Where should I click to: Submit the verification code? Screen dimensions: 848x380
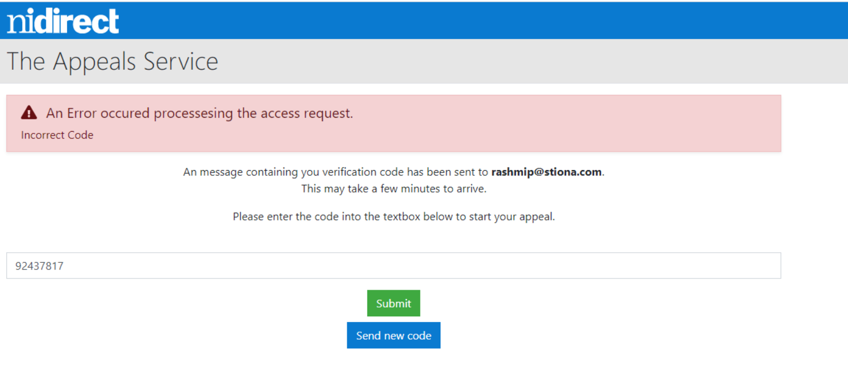tap(394, 303)
